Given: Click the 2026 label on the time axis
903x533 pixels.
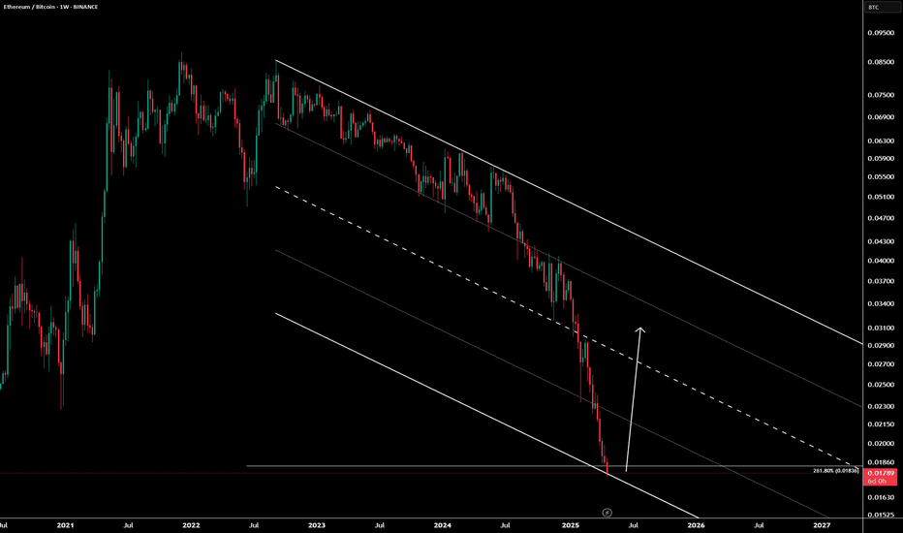Looking at the screenshot, I should pyautogui.click(x=696, y=525).
